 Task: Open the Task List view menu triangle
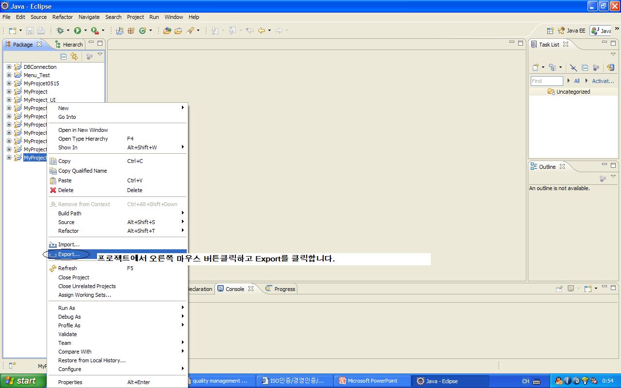click(x=613, y=55)
